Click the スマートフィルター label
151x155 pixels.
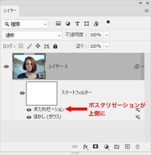point(77,93)
